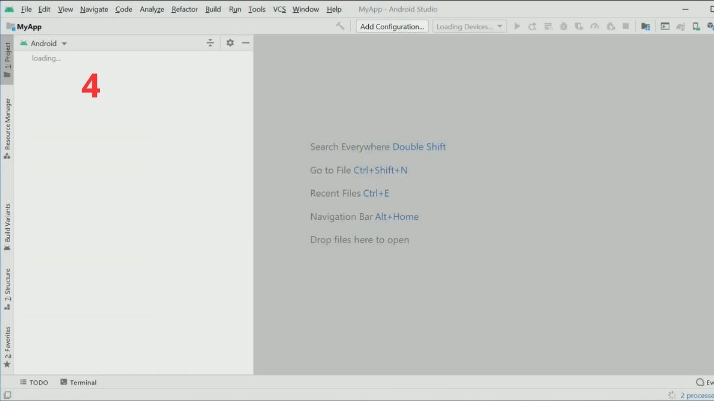Open the Refactor menu
714x401 pixels.
[x=184, y=9]
